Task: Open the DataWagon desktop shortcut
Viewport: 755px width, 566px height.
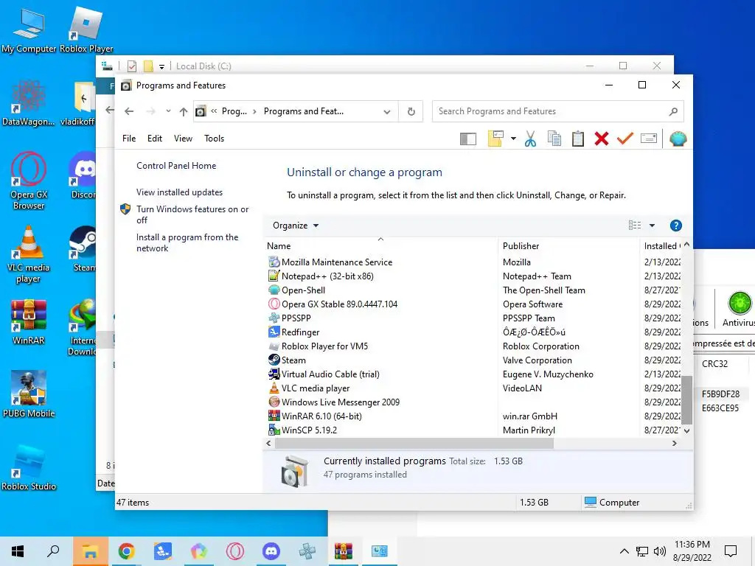Action: (x=29, y=103)
